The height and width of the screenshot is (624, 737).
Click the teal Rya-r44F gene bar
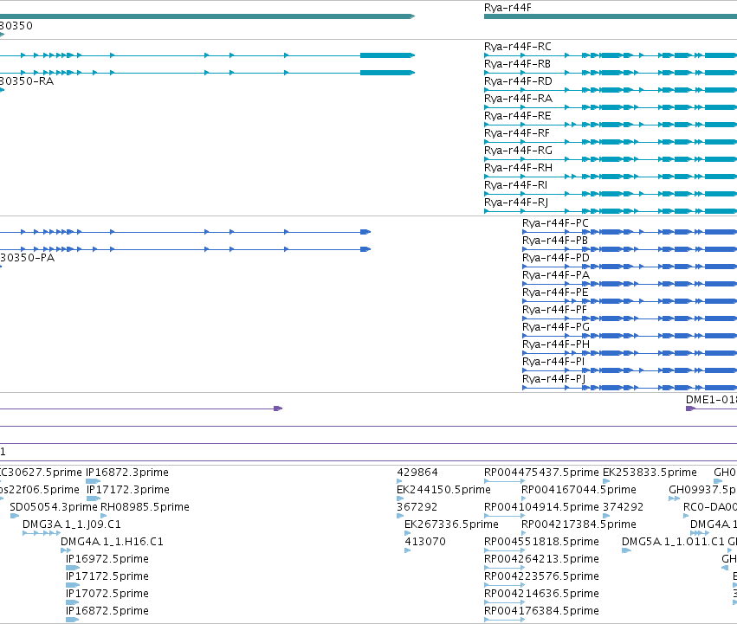pyautogui.click(x=611, y=16)
